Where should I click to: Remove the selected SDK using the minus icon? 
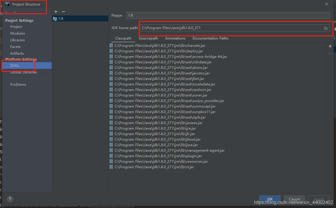63,11
